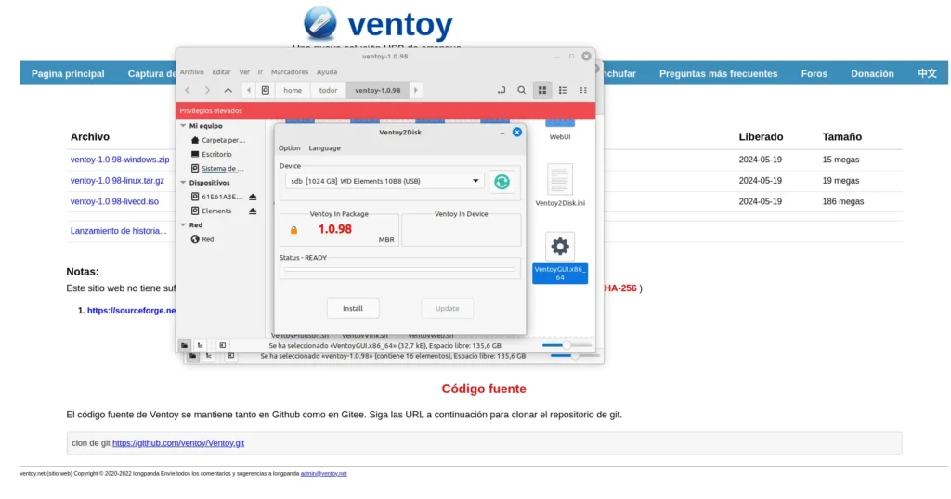Download ventoy-1.0.98-windows.zip link
The width and height of the screenshot is (951, 499).
(120, 160)
